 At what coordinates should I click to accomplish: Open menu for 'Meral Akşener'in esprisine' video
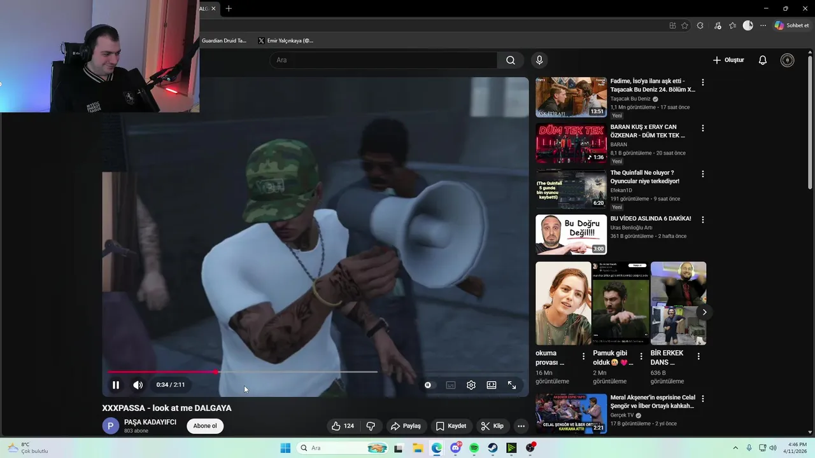pos(703,399)
